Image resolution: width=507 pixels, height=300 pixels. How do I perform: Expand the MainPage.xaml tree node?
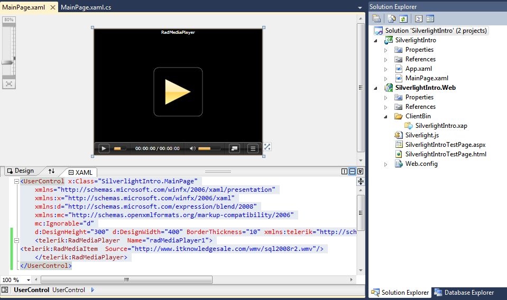(386, 78)
